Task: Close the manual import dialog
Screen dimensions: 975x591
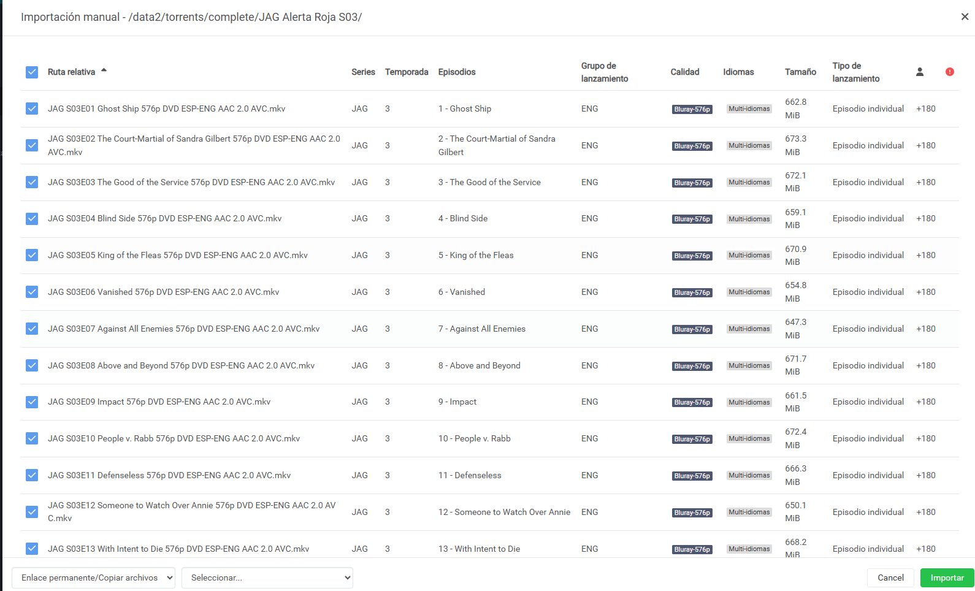Action: tap(965, 17)
